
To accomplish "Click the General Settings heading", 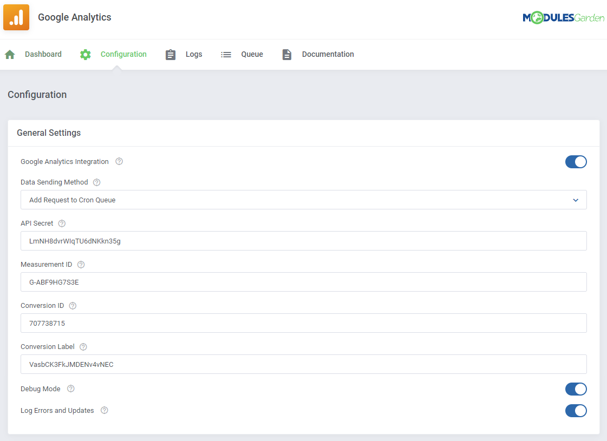I will click(x=49, y=133).
